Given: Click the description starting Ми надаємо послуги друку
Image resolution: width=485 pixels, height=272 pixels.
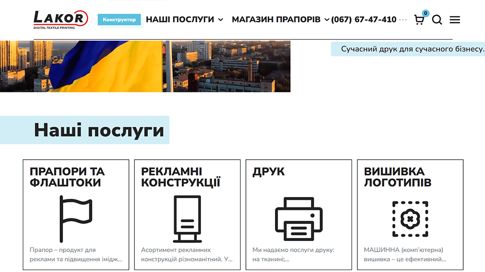Looking at the screenshot, I should (293, 255).
